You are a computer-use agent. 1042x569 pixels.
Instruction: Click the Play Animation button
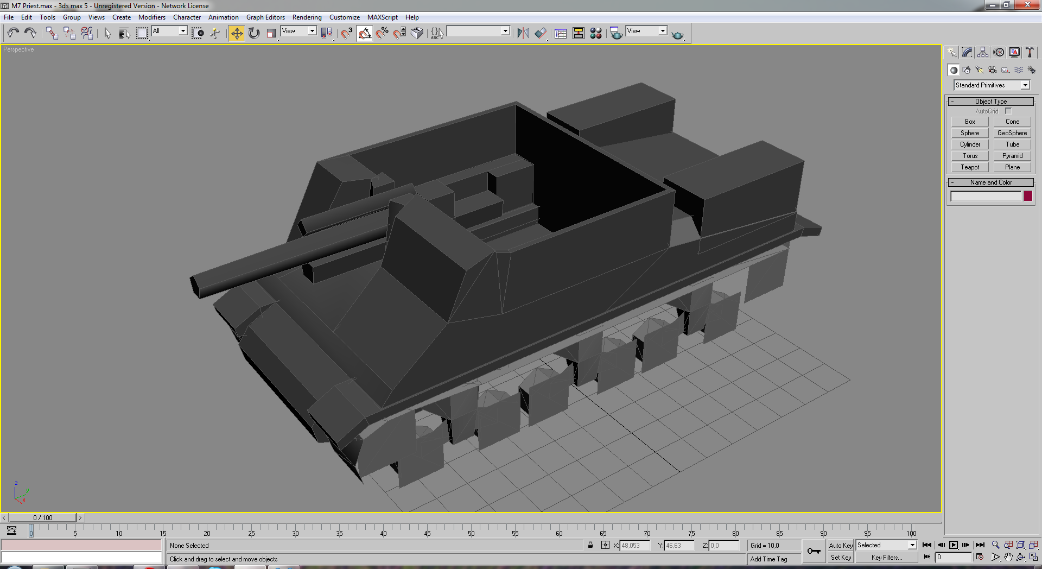954,545
